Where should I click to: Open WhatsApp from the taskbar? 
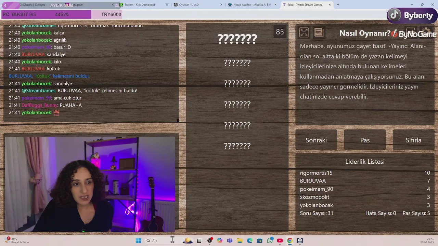(270, 241)
